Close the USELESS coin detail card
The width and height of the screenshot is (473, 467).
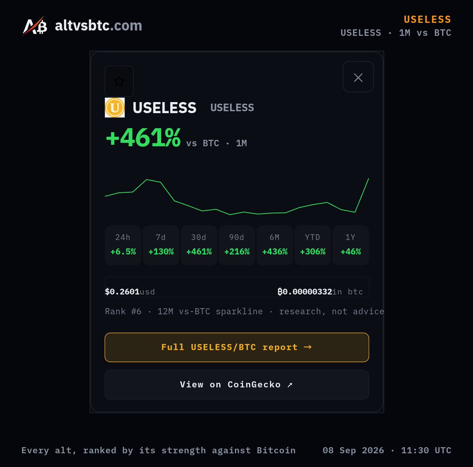pos(358,77)
